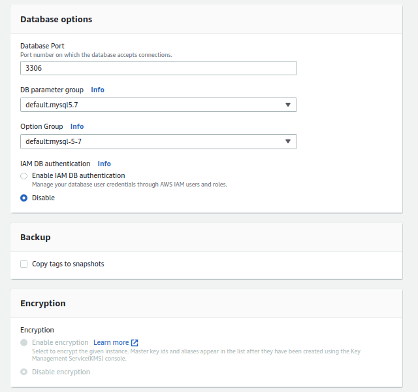This screenshot has width=418, height=392.
Task: Select the Enable encryption radio button
Action: pos(24,342)
